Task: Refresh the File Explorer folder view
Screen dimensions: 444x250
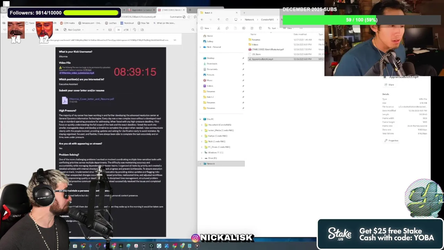Action: click(x=227, y=19)
